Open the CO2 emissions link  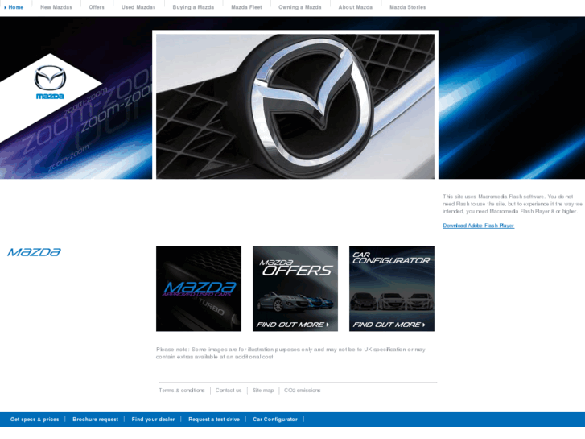(303, 391)
